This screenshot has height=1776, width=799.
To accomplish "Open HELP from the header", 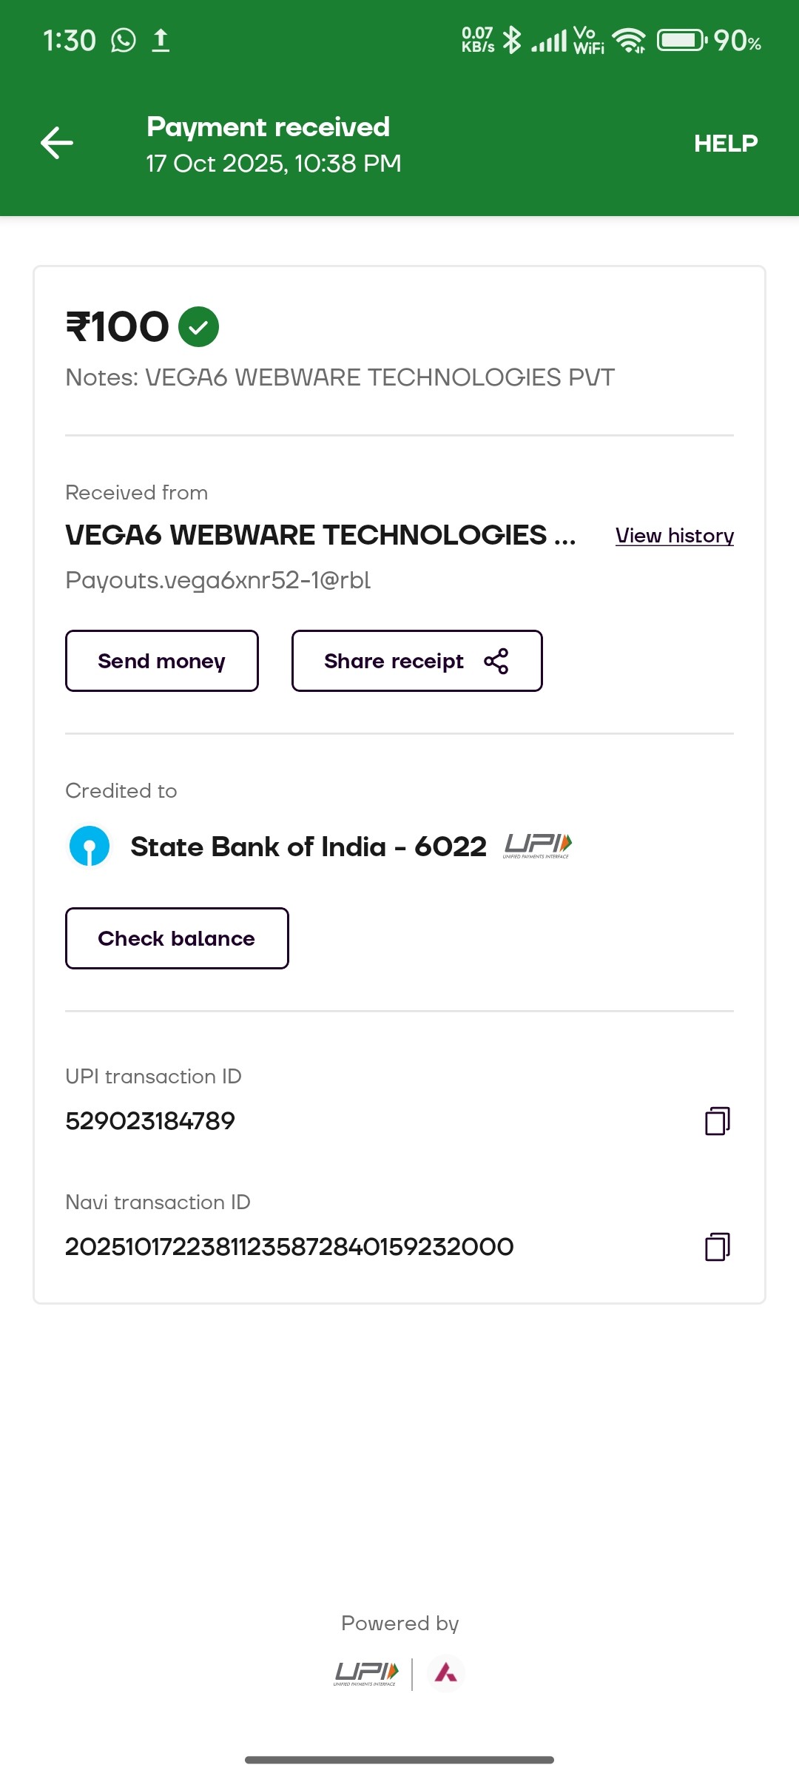I will pos(725,144).
